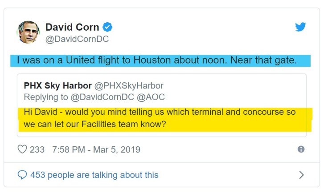
Task: Open the tweet info icon
Action: [x=301, y=149]
